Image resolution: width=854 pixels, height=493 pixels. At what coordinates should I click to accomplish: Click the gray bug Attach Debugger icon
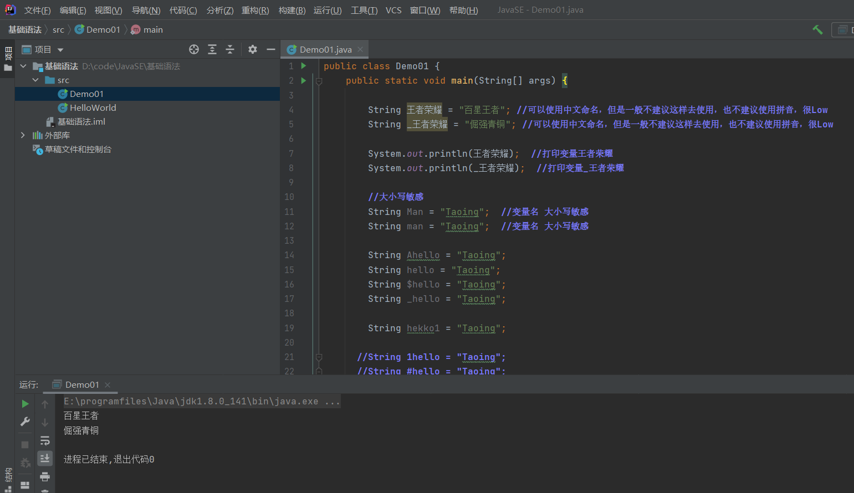[x=25, y=463]
